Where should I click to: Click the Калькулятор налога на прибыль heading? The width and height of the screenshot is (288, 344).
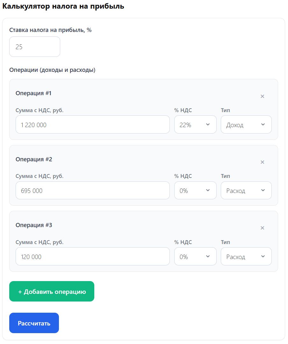pos(63,6)
